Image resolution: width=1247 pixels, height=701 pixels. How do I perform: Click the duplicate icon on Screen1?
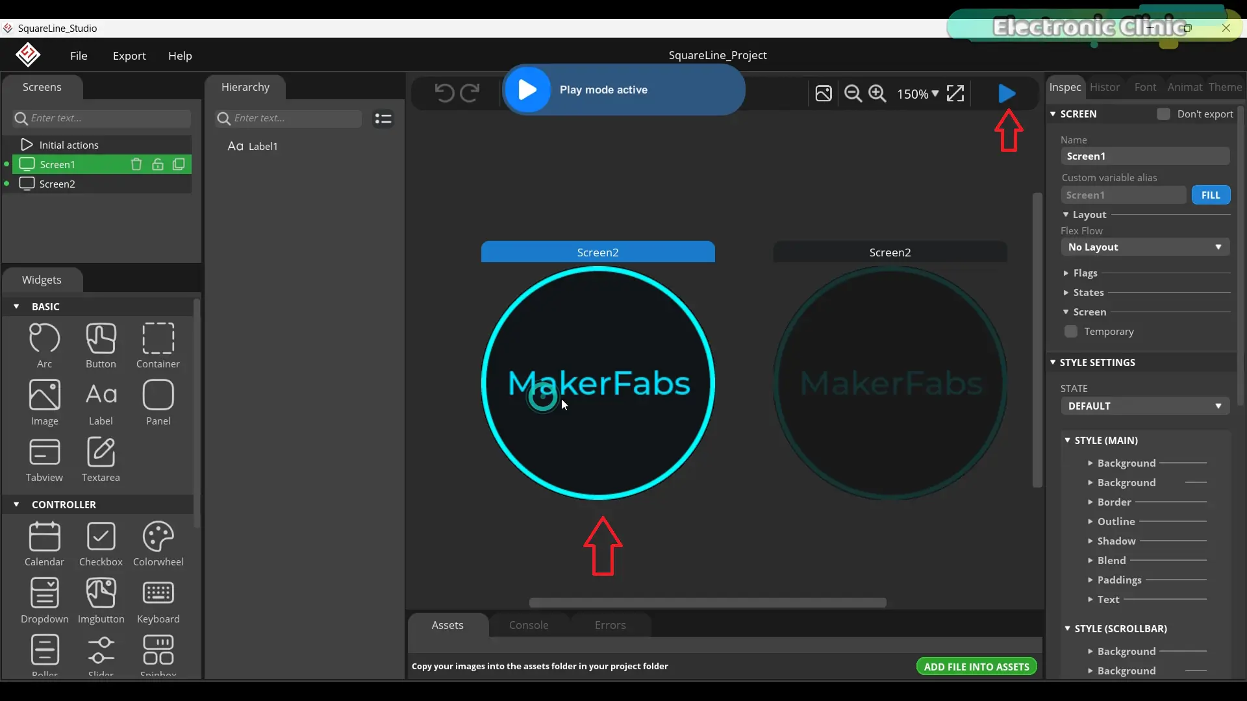[179, 164]
